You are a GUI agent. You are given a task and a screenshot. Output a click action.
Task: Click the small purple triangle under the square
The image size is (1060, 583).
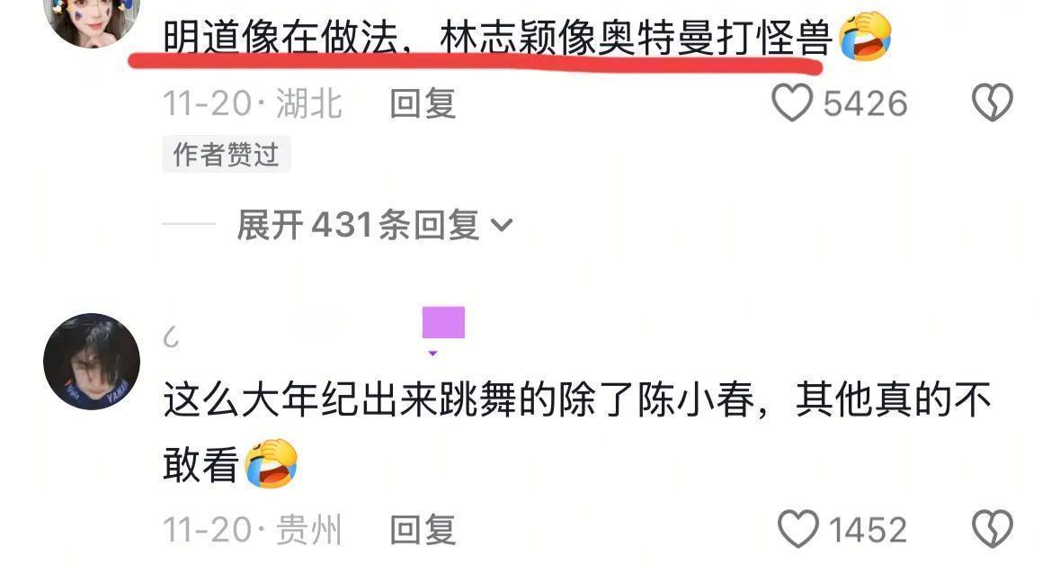432,353
